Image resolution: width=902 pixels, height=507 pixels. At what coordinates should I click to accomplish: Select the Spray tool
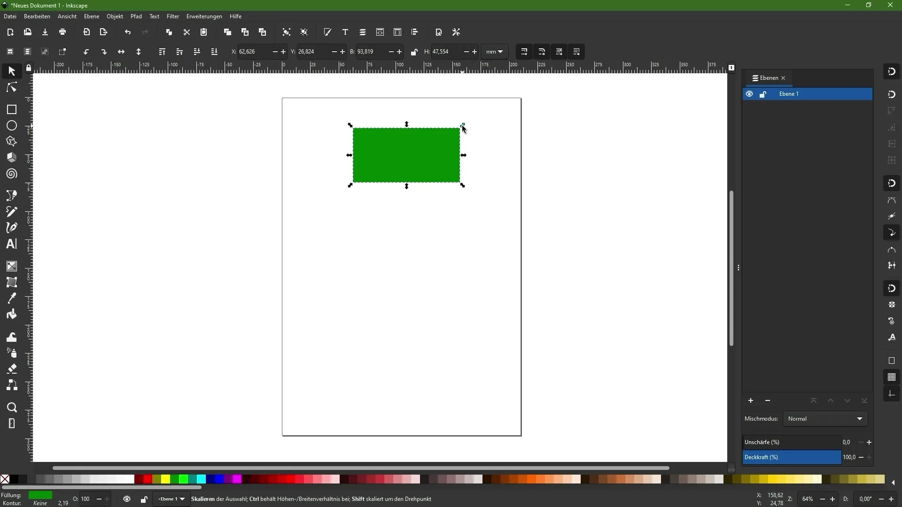pos(12,353)
